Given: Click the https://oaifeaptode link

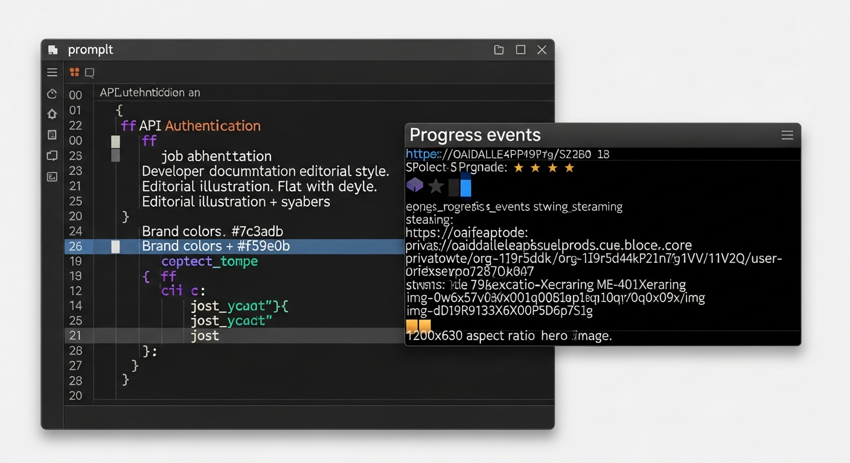Looking at the screenshot, I should click(x=466, y=233).
